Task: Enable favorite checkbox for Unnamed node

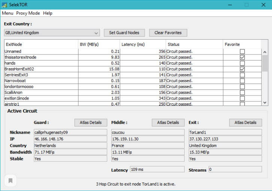Action: pyautogui.click(x=242, y=51)
